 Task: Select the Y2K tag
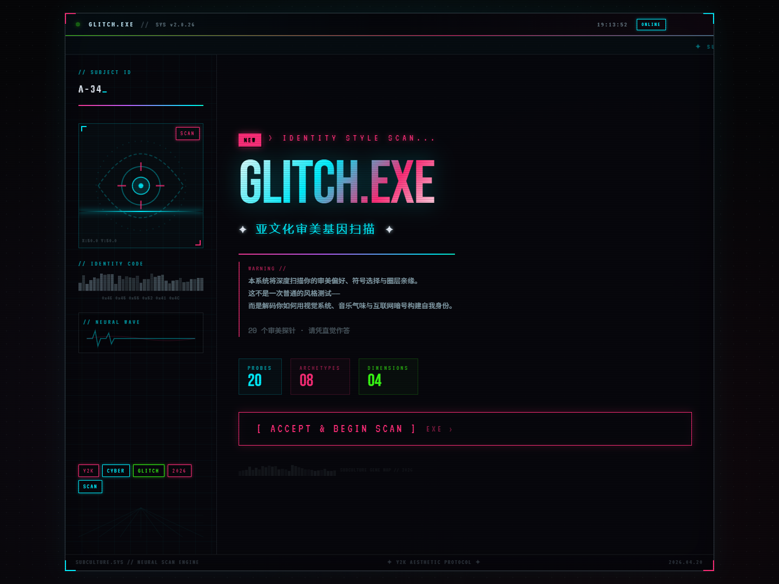89,471
